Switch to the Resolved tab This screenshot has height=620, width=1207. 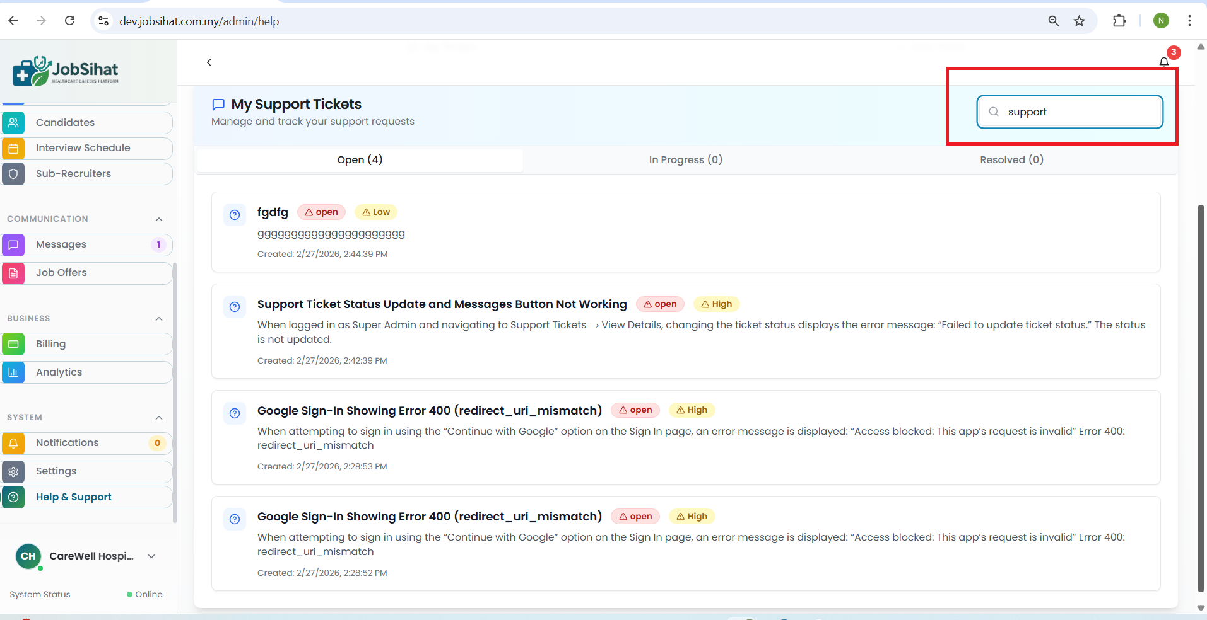tap(1011, 160)
